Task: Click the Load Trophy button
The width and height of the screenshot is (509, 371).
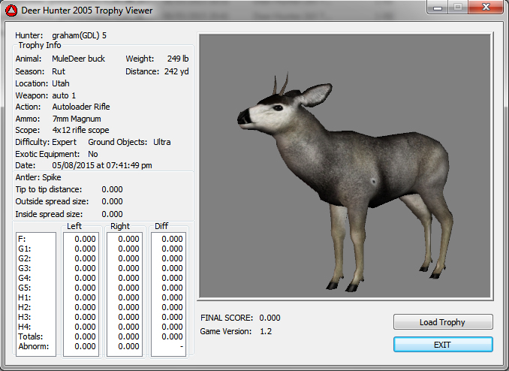Action: (x=443, y=322)
